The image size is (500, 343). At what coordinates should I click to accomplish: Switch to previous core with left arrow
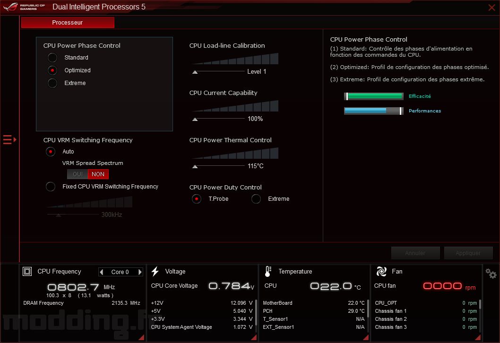pos(102,272)
